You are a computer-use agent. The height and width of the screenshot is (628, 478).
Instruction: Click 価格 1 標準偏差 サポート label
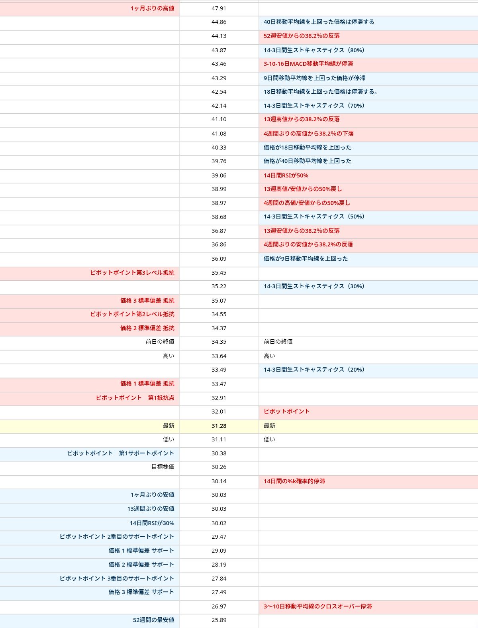[x=141, y=551]
